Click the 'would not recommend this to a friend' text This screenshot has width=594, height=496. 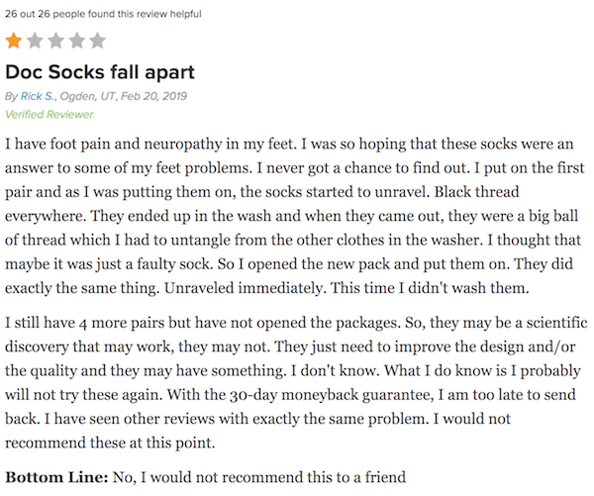pos(279,476)
